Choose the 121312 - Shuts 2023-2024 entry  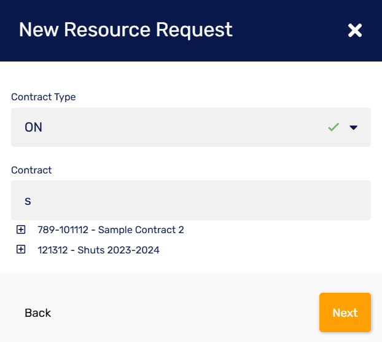[x=98, y=250]
